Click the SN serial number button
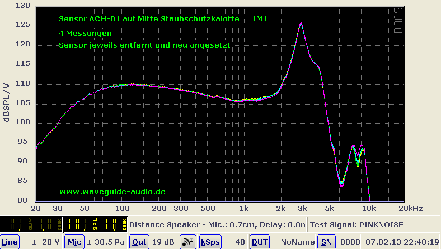 [x=325, y=242]
